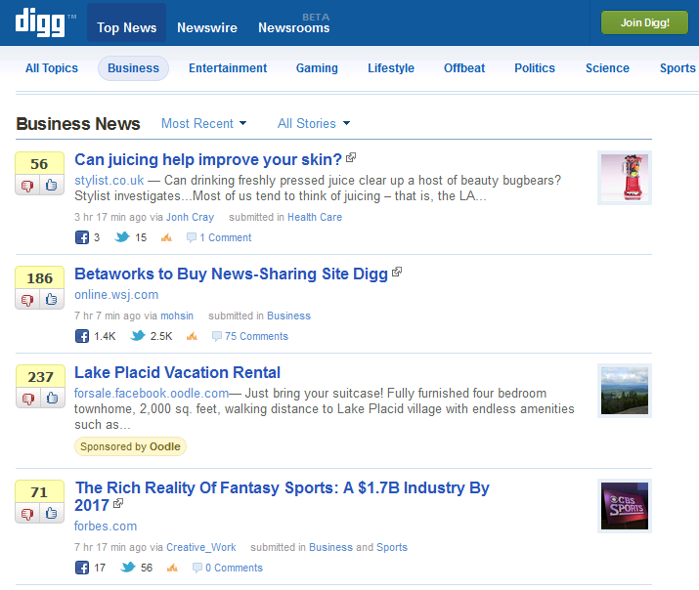Select the Sports topic

pos(677,68)
